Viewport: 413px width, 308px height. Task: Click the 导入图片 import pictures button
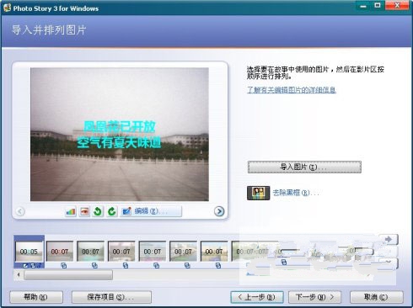(304, 167)
